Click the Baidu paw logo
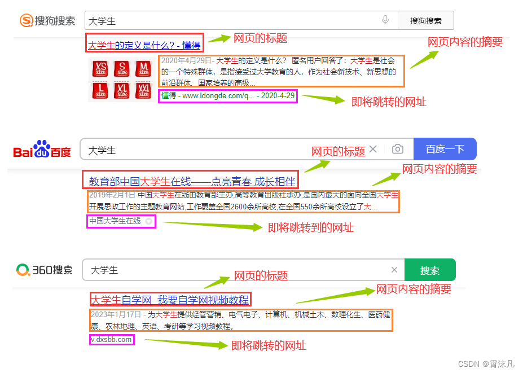 42,149
